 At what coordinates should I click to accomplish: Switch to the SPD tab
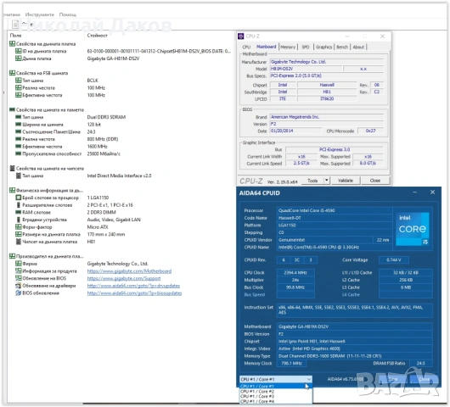tap(306, 47)
